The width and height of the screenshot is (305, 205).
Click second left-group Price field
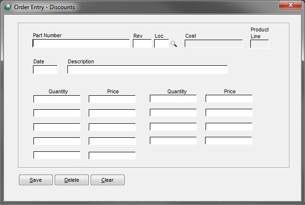click(112, 113)
